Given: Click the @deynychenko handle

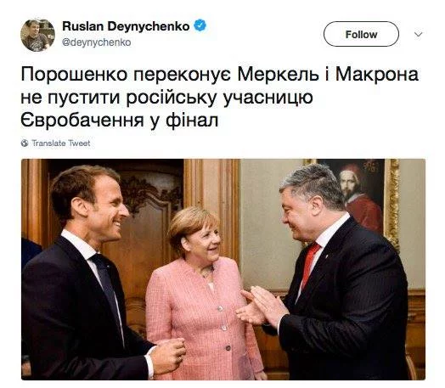Looking at the screenshot, I should pyautogui.click(x=97, y=42).
